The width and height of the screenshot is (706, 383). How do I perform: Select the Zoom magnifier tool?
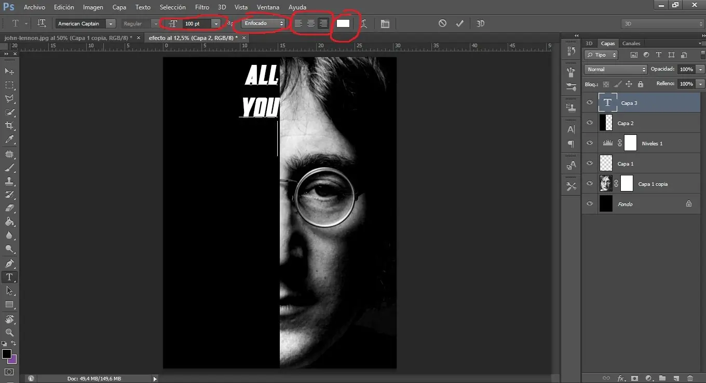tap(9, 332)
